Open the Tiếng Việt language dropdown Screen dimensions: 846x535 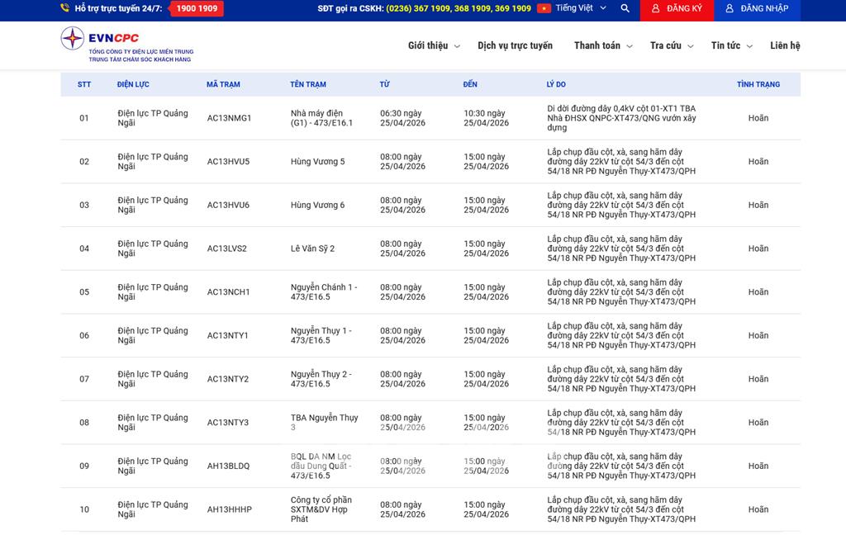pyautogui.click(x=581, y=8)
